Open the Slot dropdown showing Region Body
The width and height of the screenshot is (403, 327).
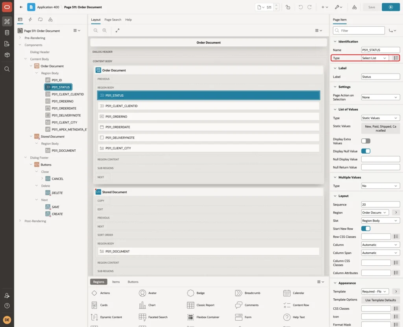tap(381, 221)
